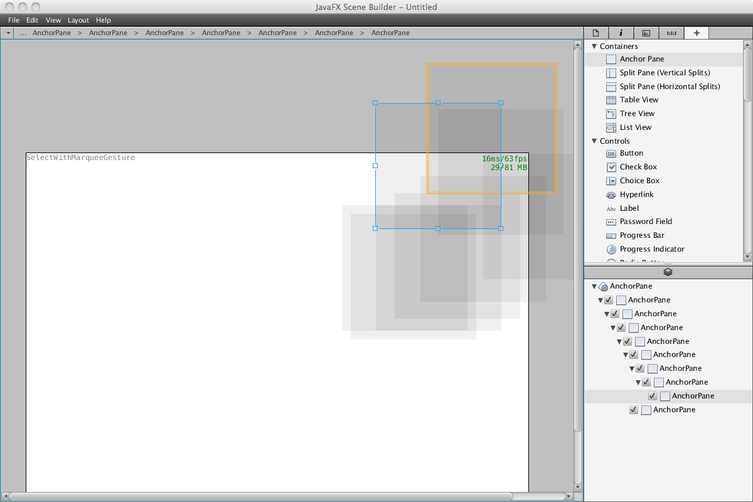Screen dimensions: 753x502
Task: Toggle checkbox of first AnchorPane under root
Action: [609, 300]
